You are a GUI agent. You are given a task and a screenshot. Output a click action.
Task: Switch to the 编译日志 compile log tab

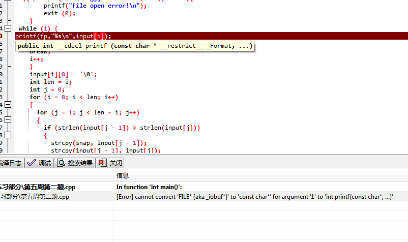tap(12, 163)
